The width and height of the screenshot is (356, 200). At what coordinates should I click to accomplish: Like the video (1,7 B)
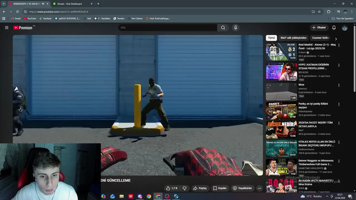click(172, 188)
